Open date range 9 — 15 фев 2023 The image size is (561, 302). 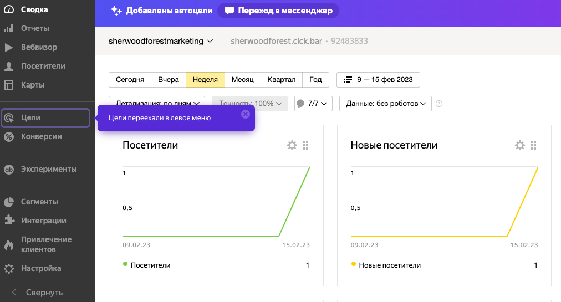click(378, 80)
